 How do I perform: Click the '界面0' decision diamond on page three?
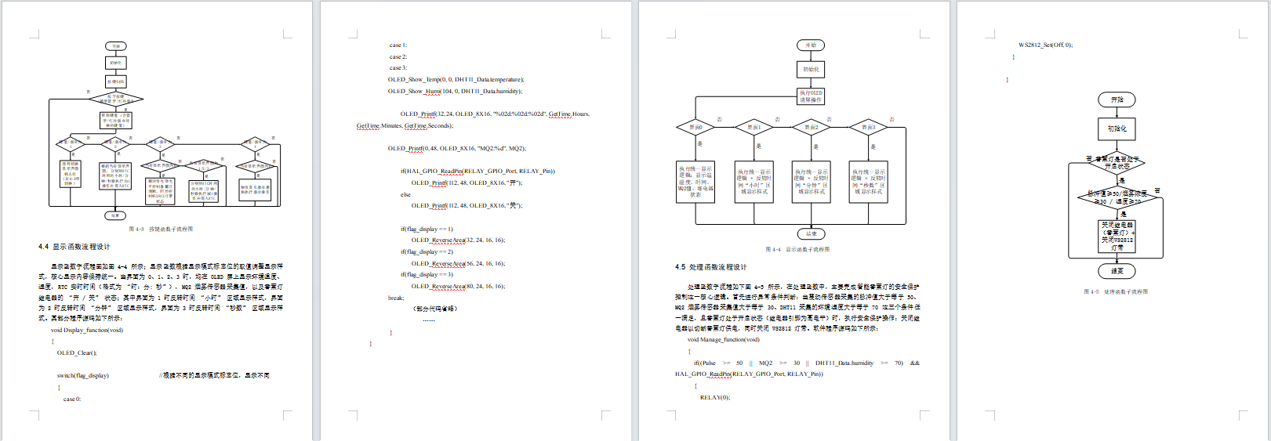point(696,127)
